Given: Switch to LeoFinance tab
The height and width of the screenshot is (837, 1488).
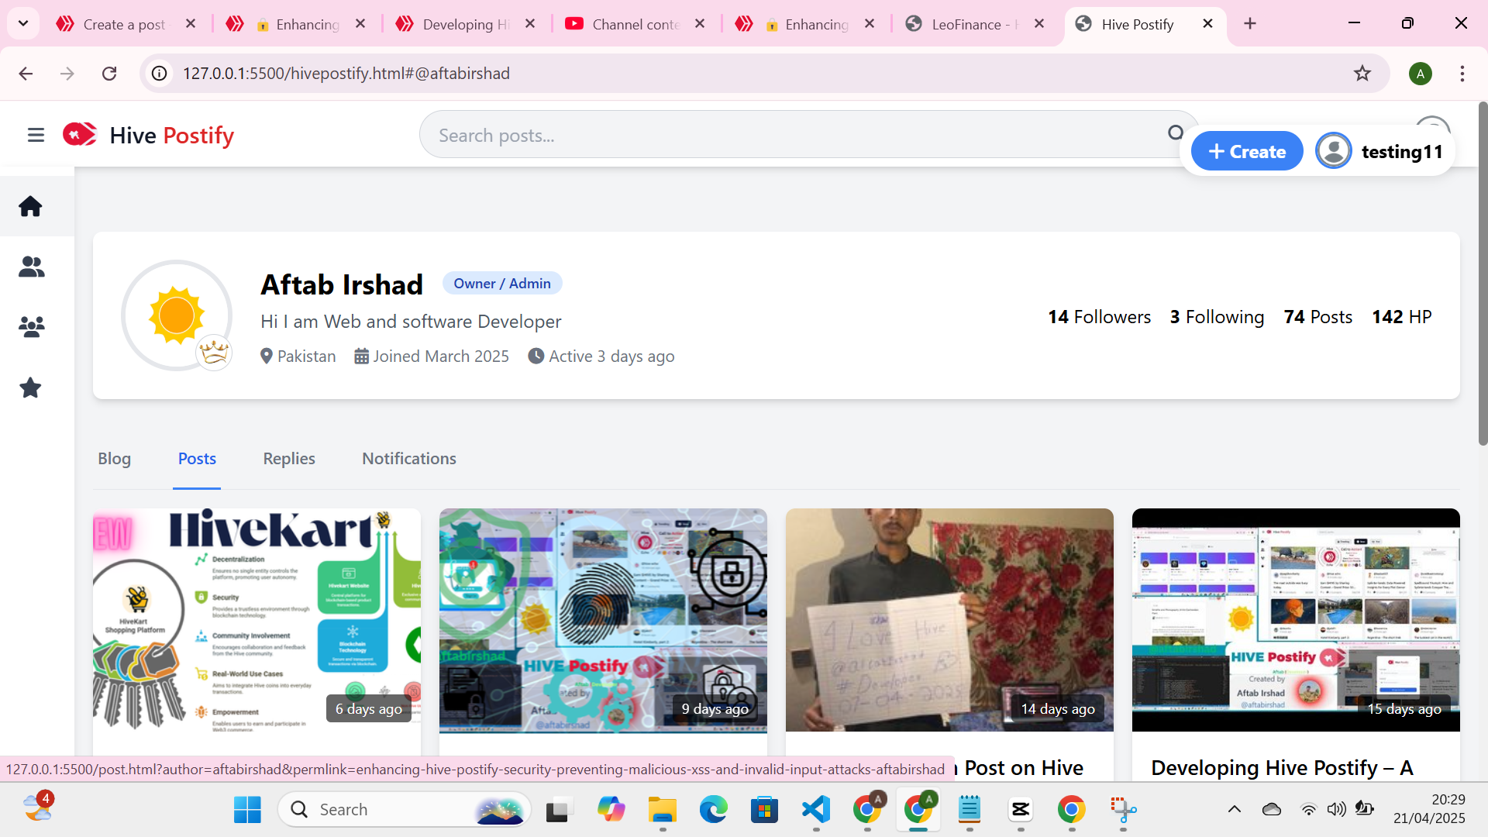Looking at the screenshot, I should tap(975, 24).
